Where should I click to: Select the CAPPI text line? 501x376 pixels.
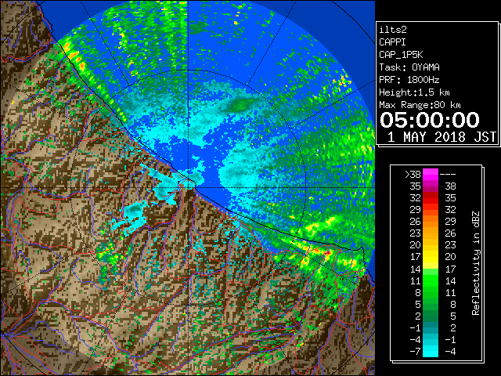point(392,42)
